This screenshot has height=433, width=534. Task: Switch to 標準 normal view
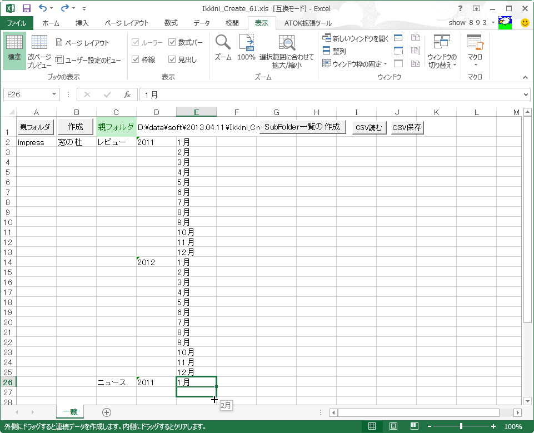point(14,51)
